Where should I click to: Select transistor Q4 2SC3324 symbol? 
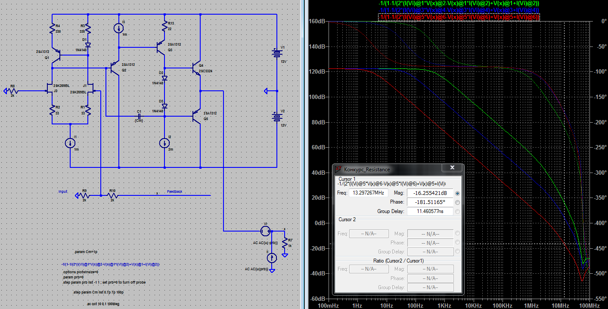coord(196,68)
